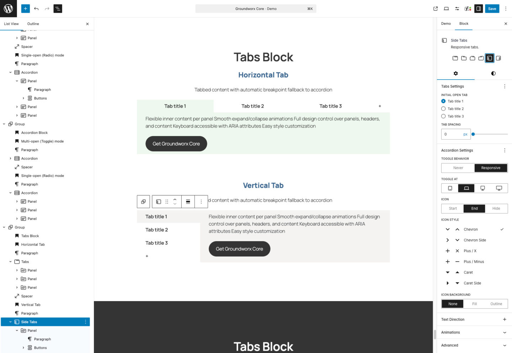Select the parent block icon in toolbar
This screenshot has height=353, width=512.
click(x=143, y=202)
